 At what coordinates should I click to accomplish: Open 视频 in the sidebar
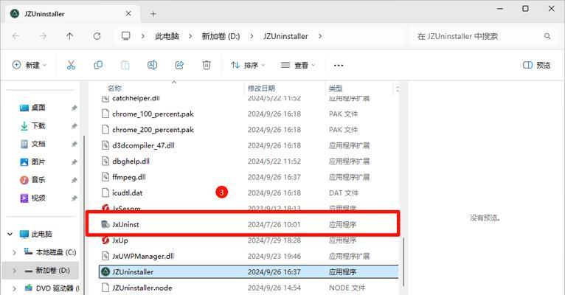pyautogui.click(x=38, y=198)
